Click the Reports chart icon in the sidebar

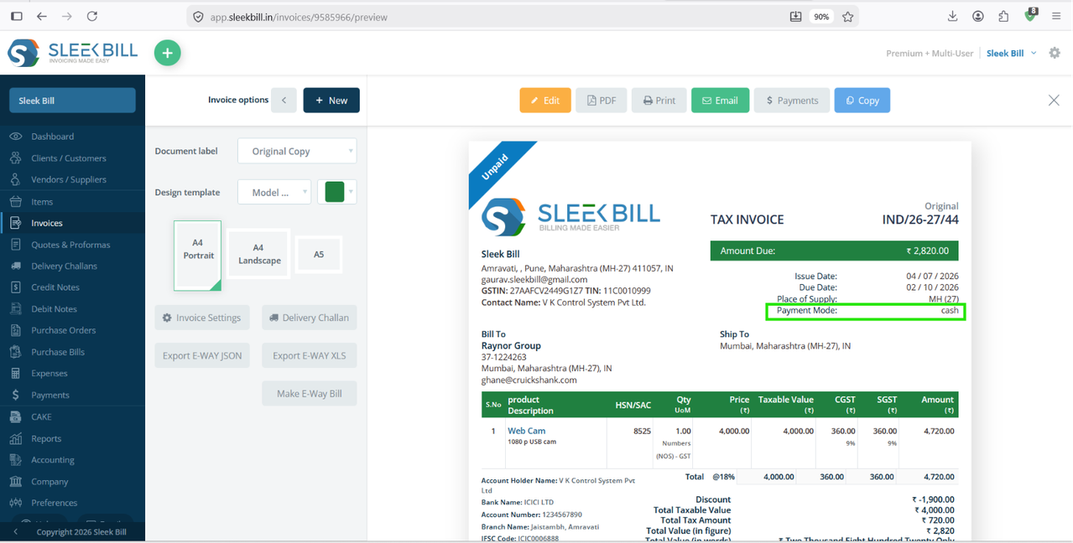coord(16,438)
